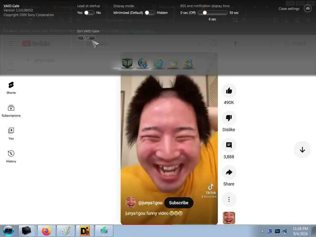Like the Short with thumbs-up icon
Viewport: 316px width, 237px height.
(x=229, y=91)
